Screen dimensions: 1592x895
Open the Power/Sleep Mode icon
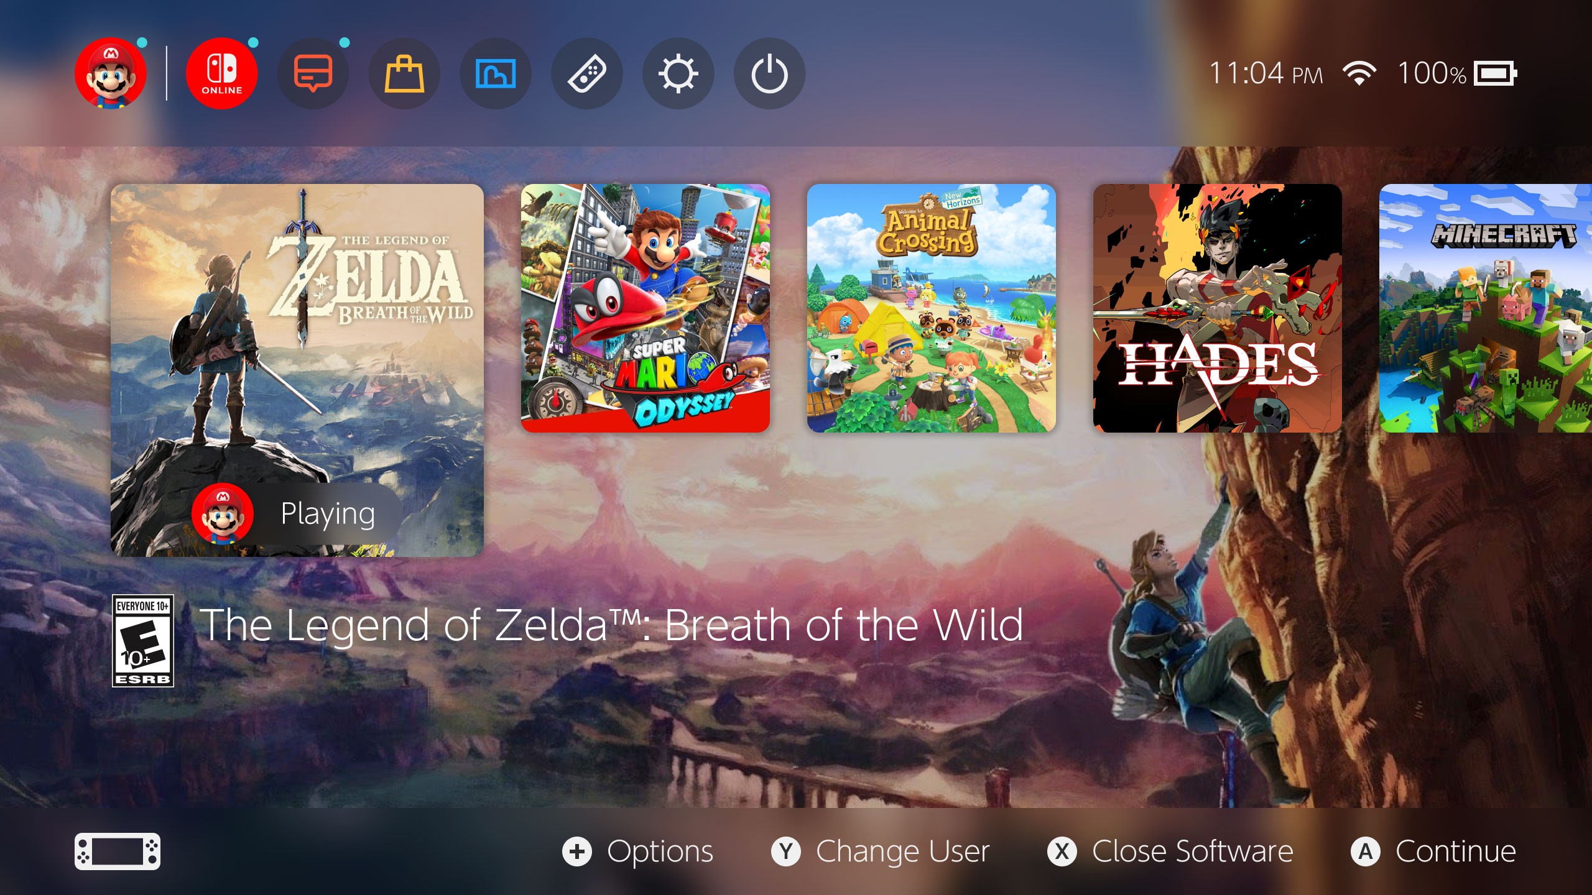(770, 73)
